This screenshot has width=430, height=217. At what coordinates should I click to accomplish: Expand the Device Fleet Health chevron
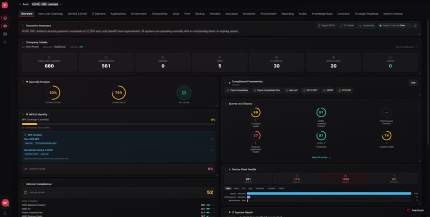[x=259, y=170]
